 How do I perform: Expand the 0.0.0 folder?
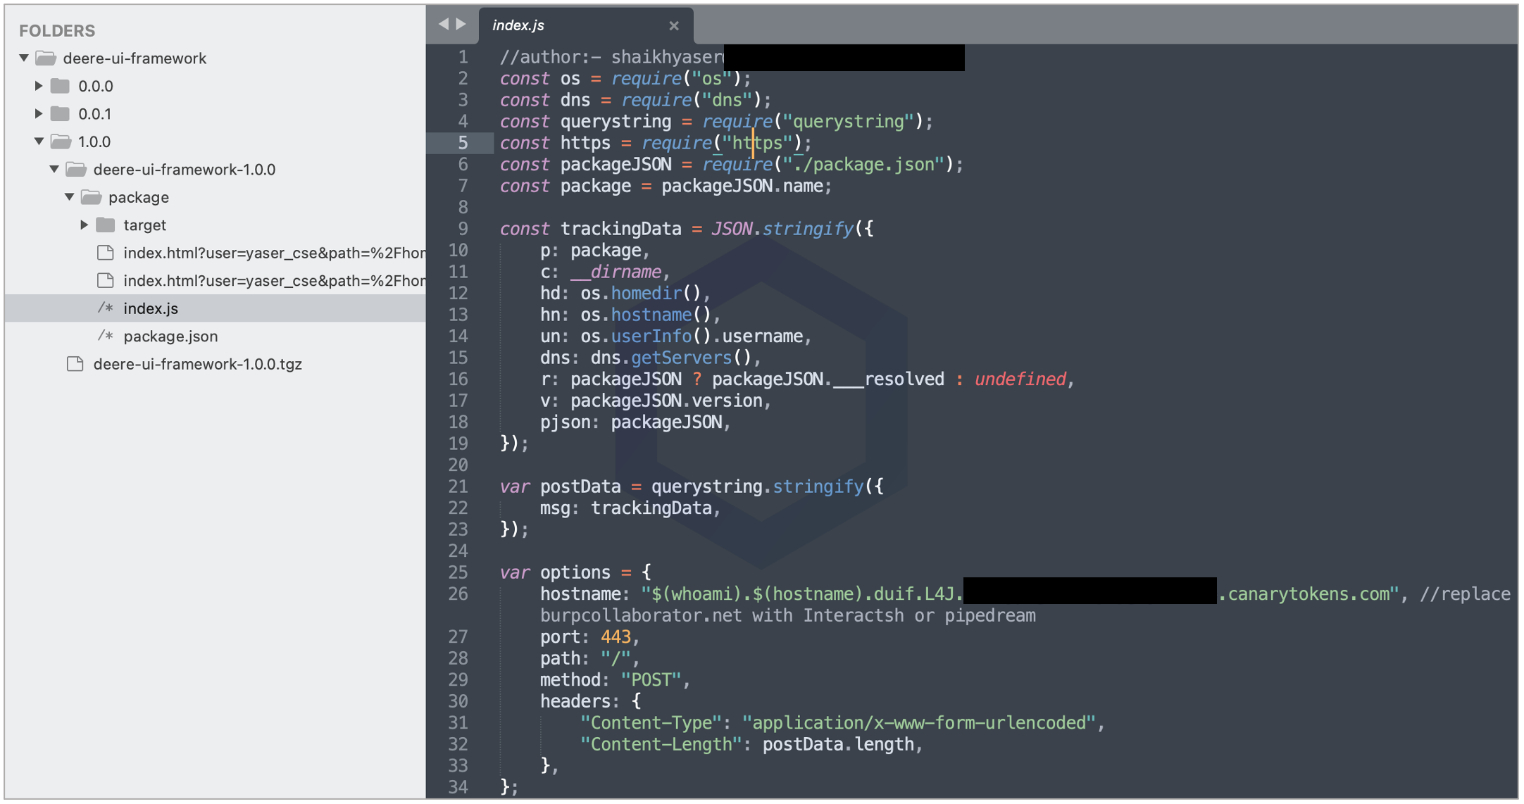coord(39,86)
